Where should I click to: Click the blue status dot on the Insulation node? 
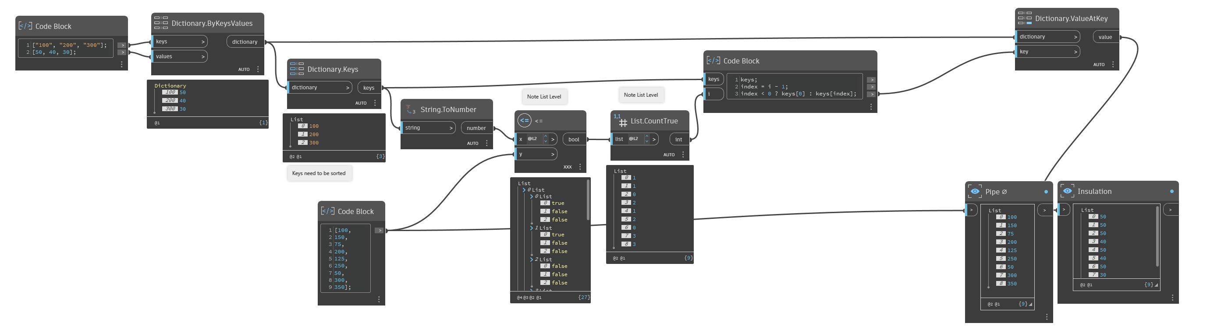(1172, 191)
